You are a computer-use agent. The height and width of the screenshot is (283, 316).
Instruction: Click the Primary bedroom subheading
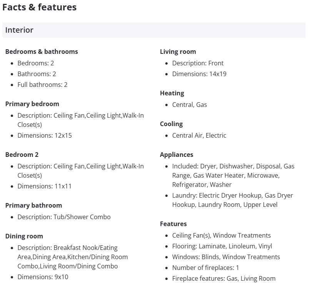pos(32,104)
